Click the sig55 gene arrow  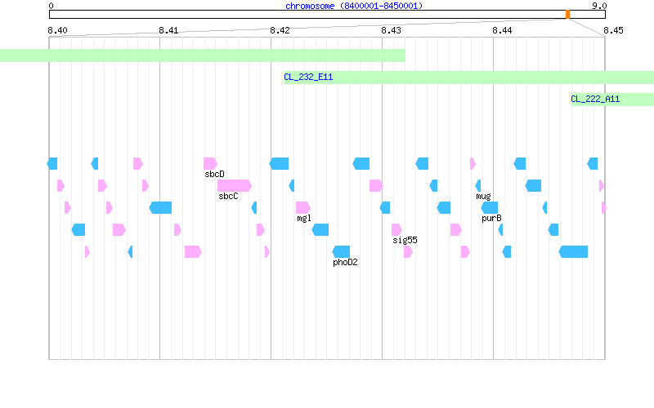click(396, 229)
